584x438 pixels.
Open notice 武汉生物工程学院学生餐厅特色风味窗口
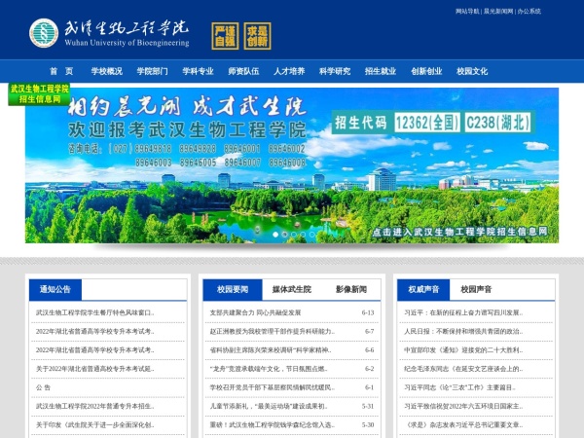click(x=95, y=312)
